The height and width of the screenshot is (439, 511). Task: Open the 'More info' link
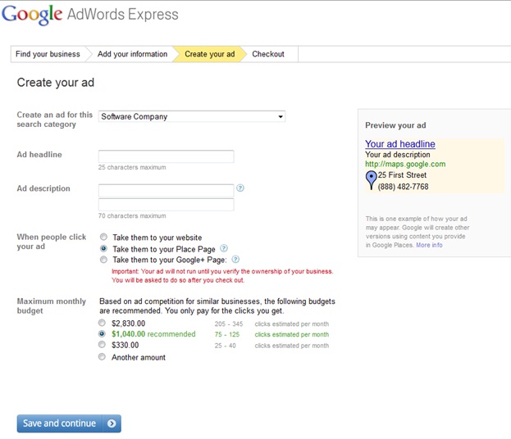click(429, 245)
